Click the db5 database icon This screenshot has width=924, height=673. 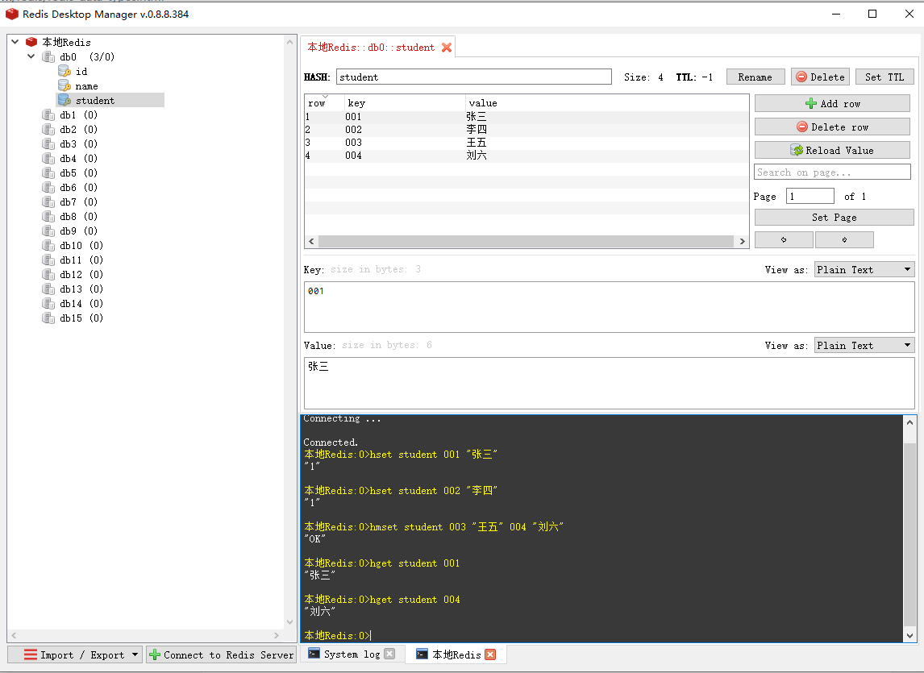click(48, 172)
